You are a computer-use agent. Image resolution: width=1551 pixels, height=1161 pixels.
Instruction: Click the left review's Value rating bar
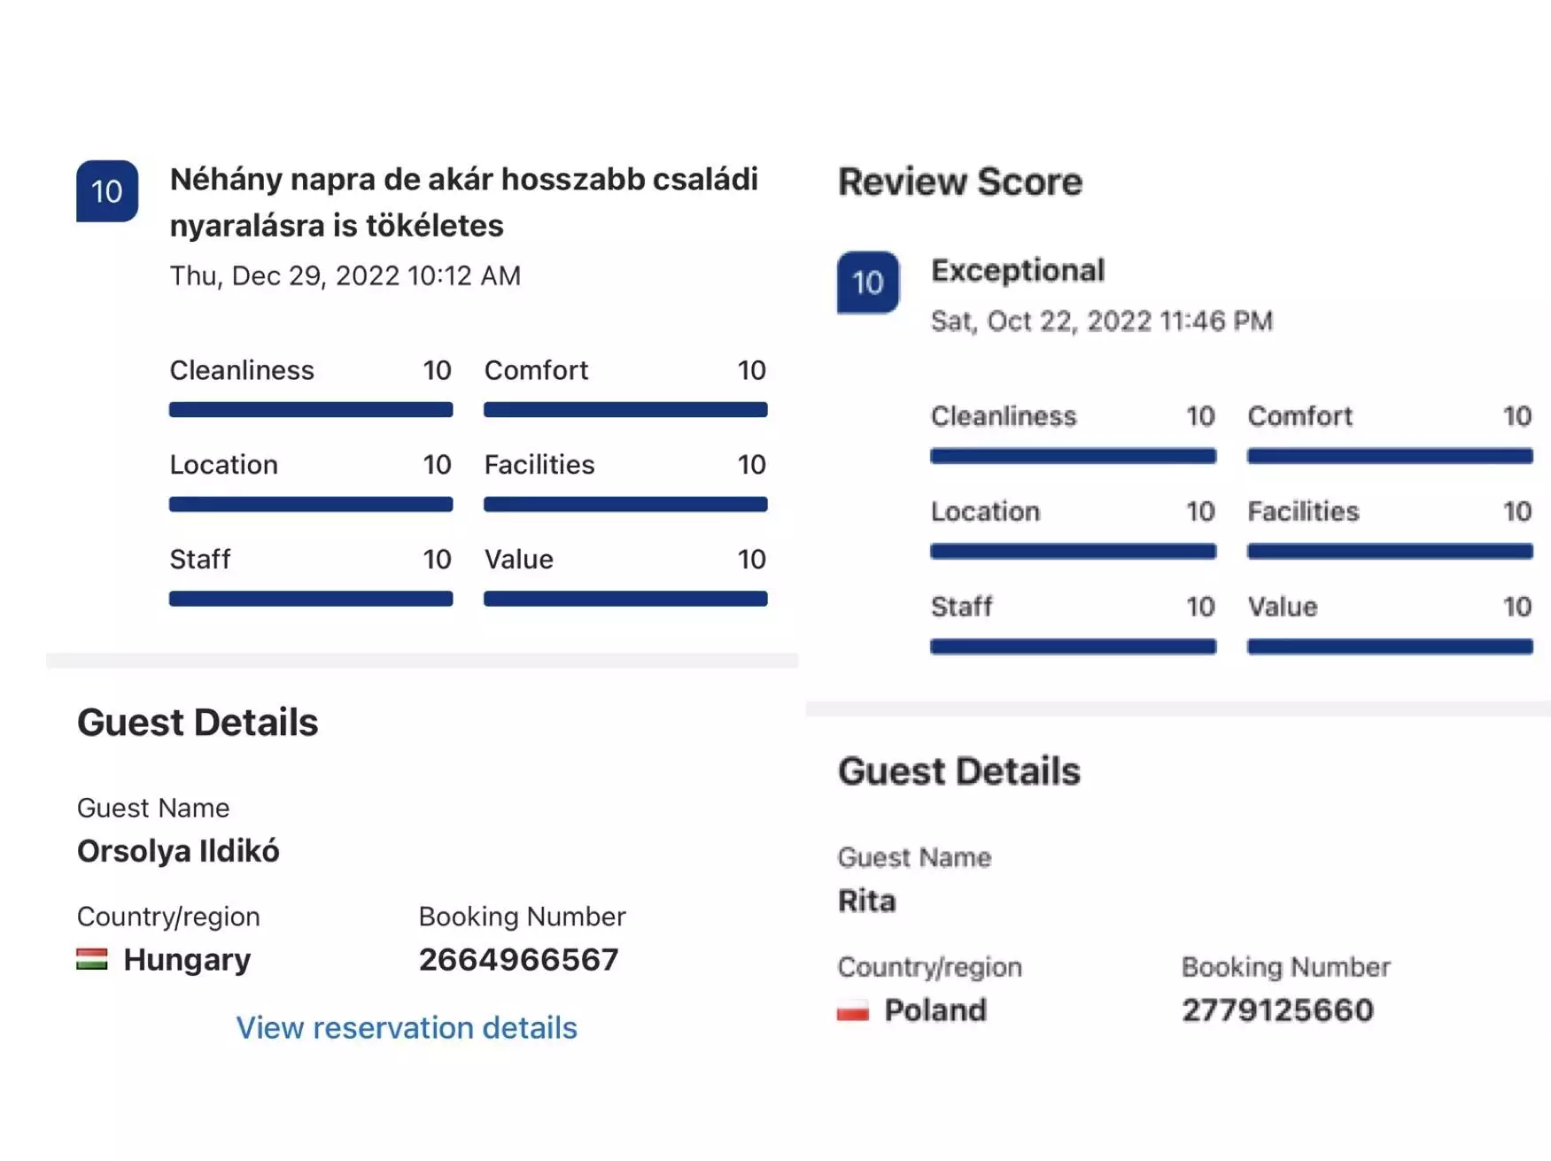[x=625, y=600]
